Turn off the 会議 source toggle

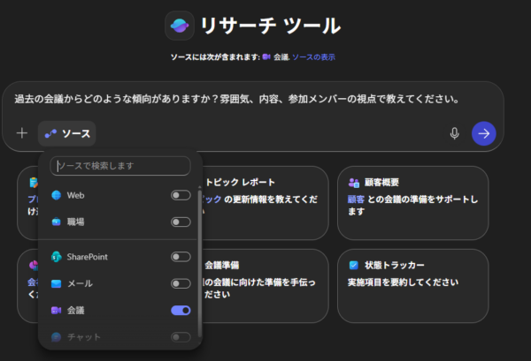coord(181,311)
